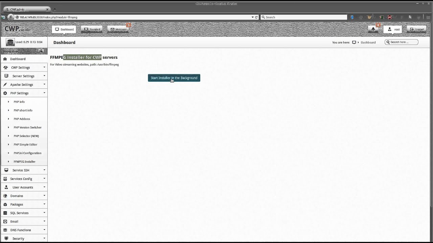Expand the Services Config menu
Viewport: 433px width, 243px height.
click(24, 179)
